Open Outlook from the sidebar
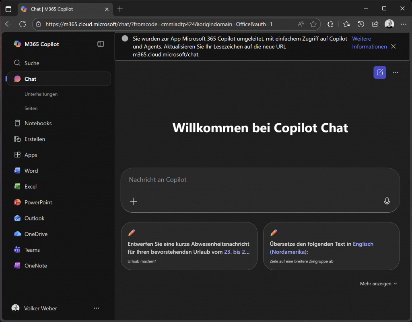The width and height of the screenshot is (412, 322). pos(34,218)
